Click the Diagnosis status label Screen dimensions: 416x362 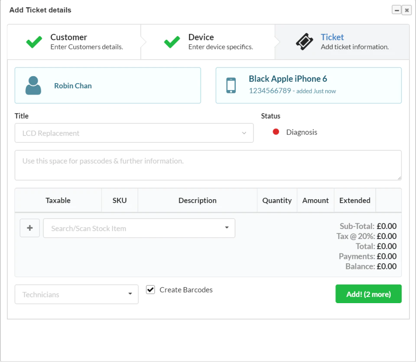302,132
